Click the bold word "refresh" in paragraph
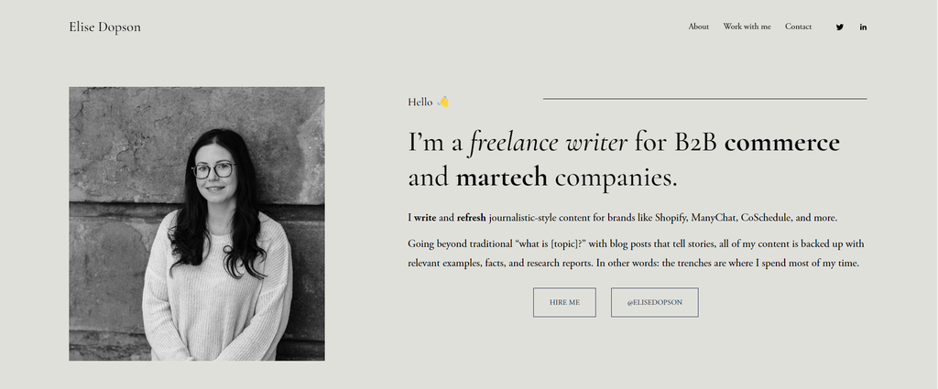Image resolution: width=938 pixels, height=389 pixels. click(x=471, y=219)
